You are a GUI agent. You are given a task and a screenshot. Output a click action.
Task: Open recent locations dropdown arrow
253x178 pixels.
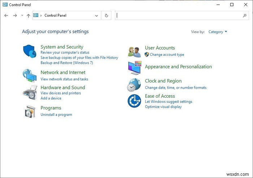[22, 16]
